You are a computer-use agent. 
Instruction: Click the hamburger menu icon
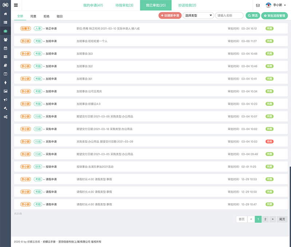[x=16, y=5]
